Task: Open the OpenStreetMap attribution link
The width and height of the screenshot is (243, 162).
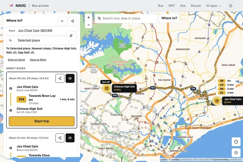Action: click(221, 160)
